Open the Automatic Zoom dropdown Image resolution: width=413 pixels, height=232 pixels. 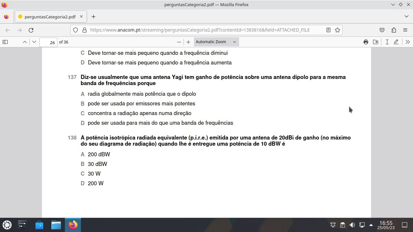click(x=216, y=42)
